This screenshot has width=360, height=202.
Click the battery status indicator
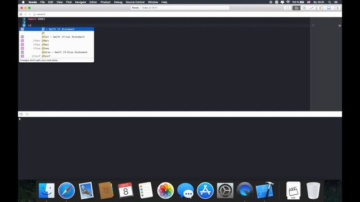pos(298,2)
